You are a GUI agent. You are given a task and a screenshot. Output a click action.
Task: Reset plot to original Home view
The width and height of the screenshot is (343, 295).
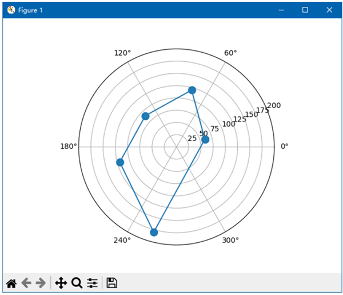[11, 283]
